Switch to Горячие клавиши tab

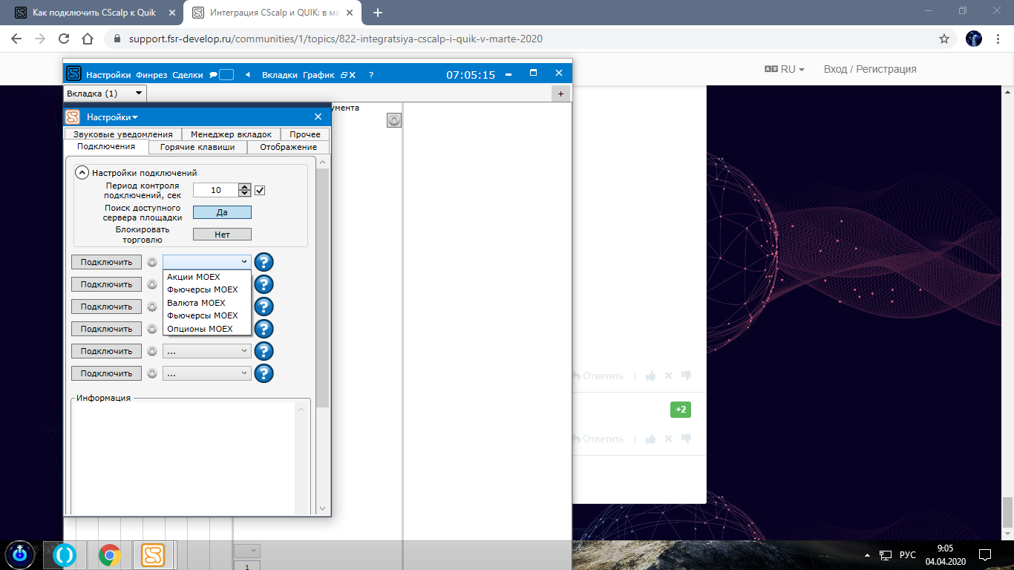[x=197, y=147]
